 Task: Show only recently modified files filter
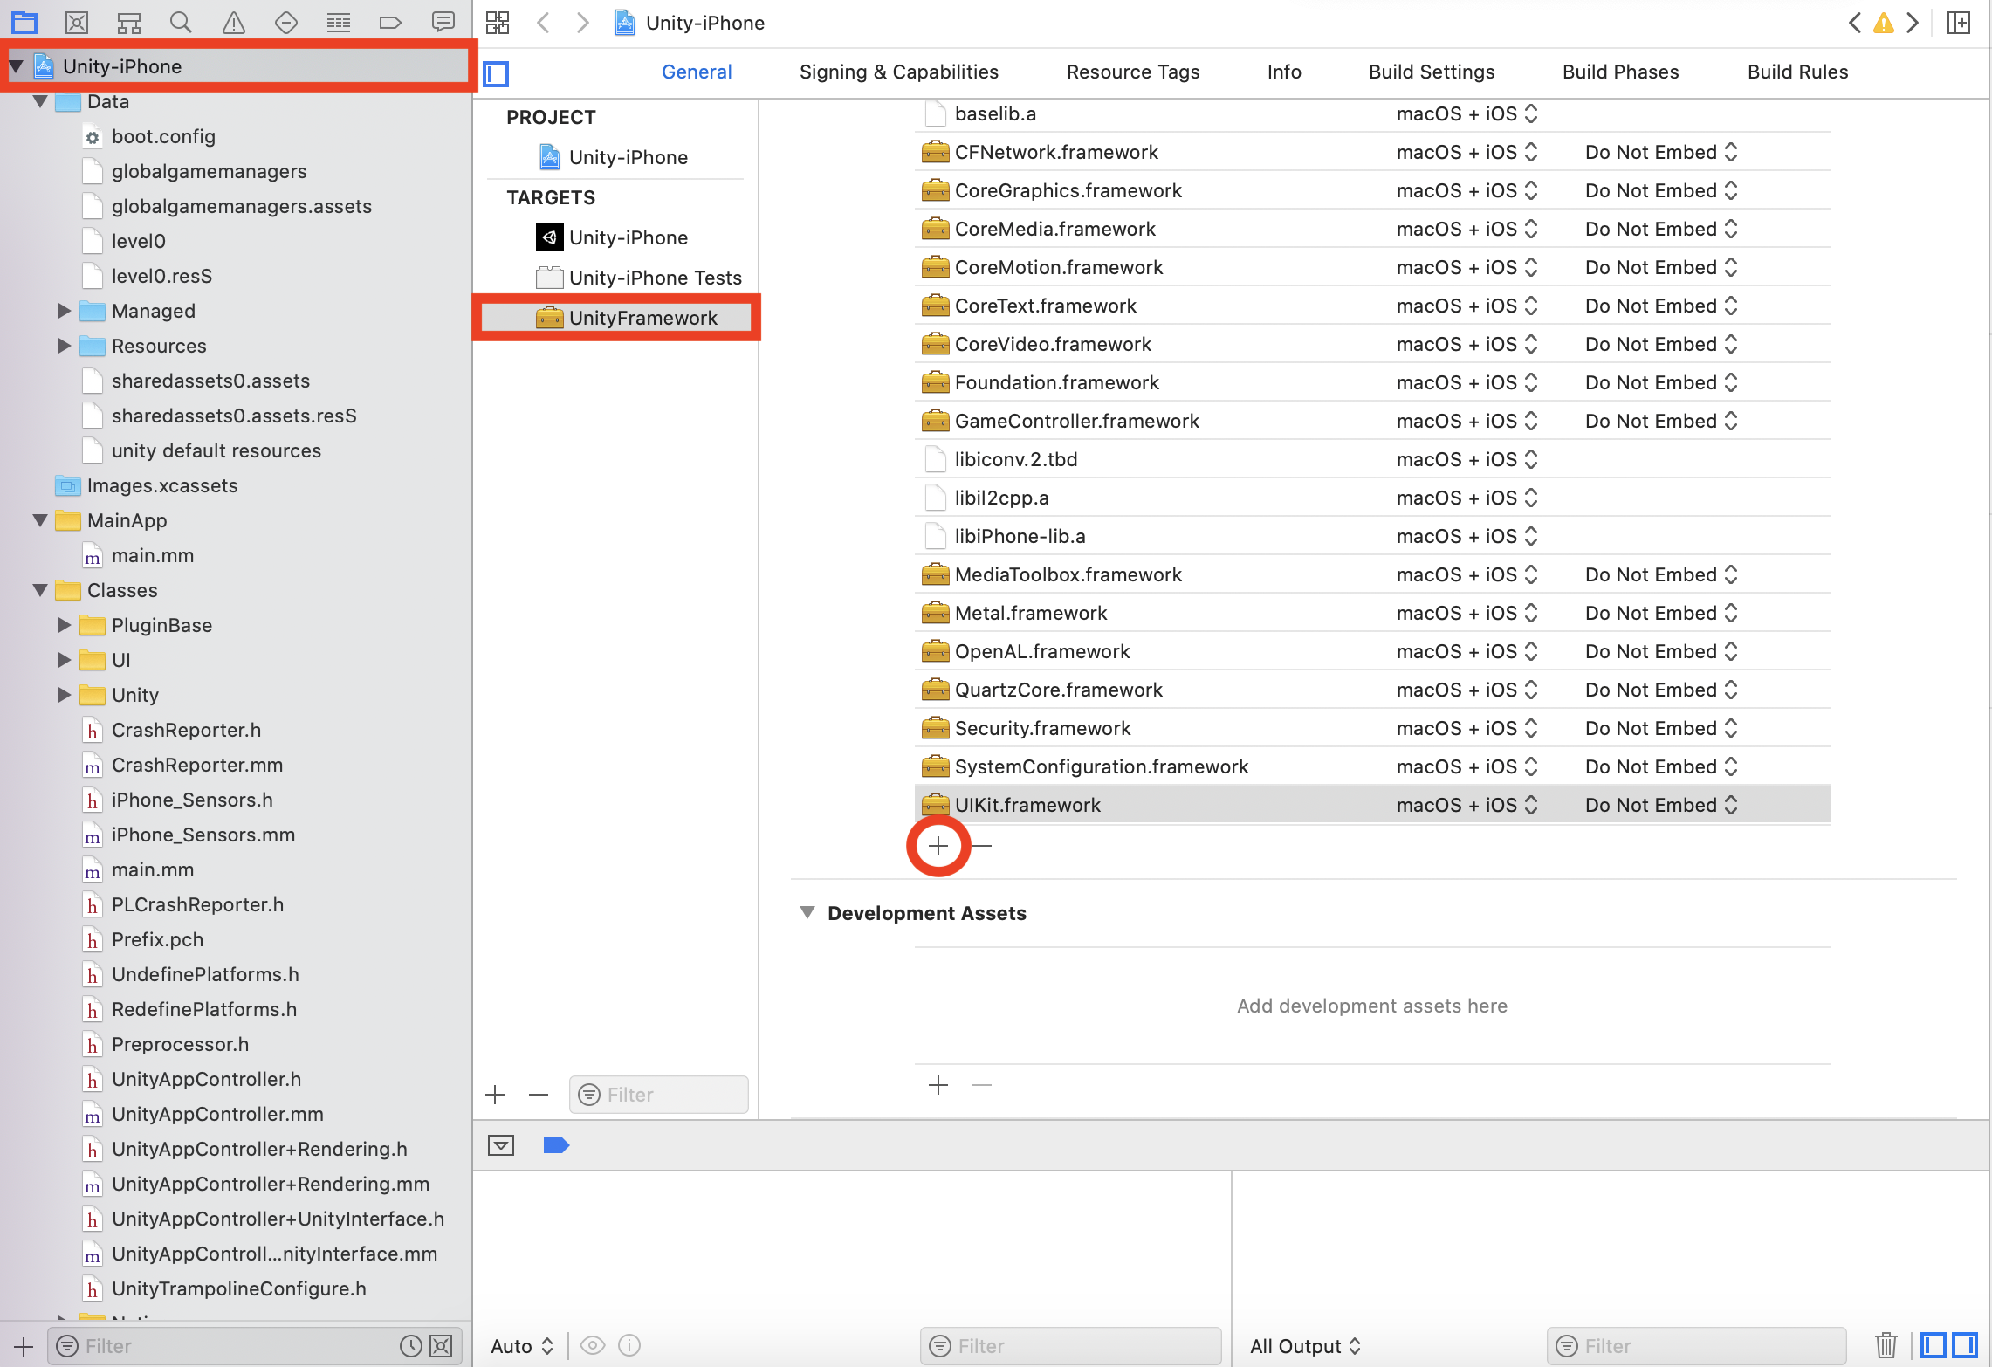411,1346
